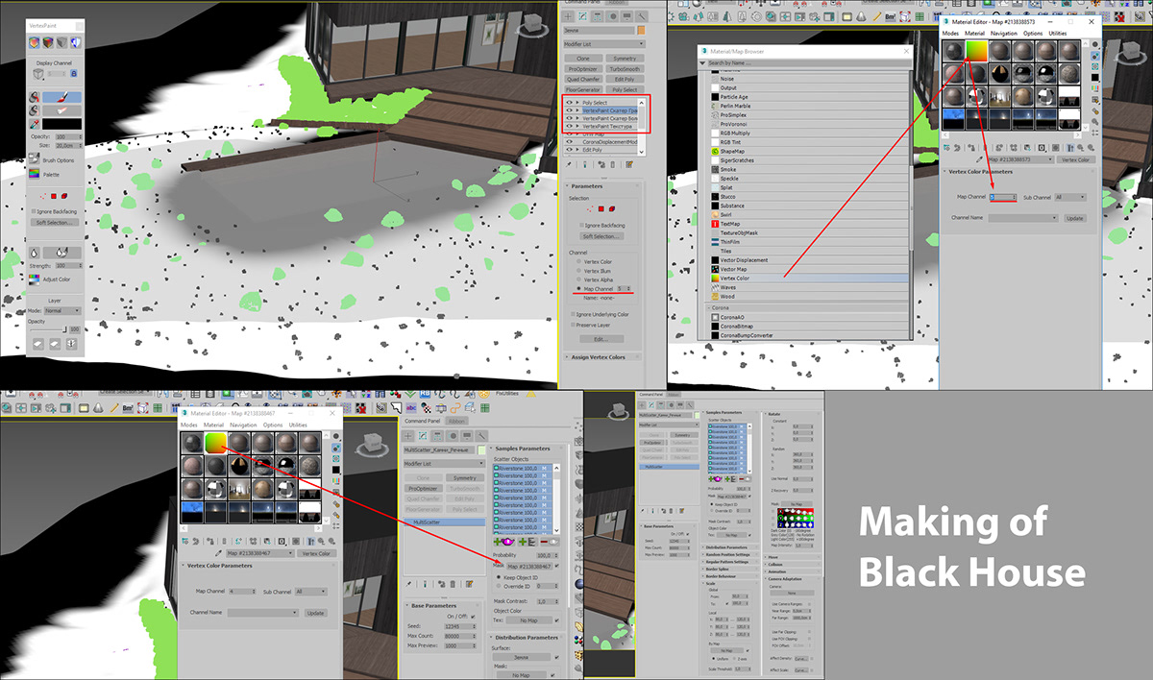Click Vertex Color type button beside Map #2138388573
This screenshot has width=1153, height=680.
(1074, 160)
